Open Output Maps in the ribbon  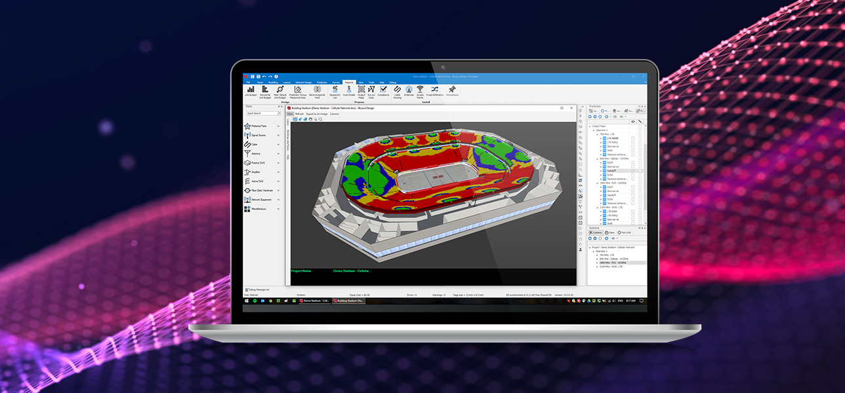361,90
